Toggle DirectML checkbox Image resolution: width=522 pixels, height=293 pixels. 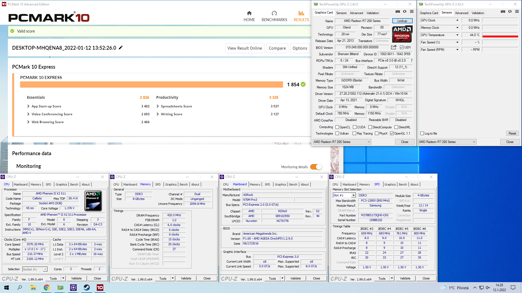coord(396,127)
